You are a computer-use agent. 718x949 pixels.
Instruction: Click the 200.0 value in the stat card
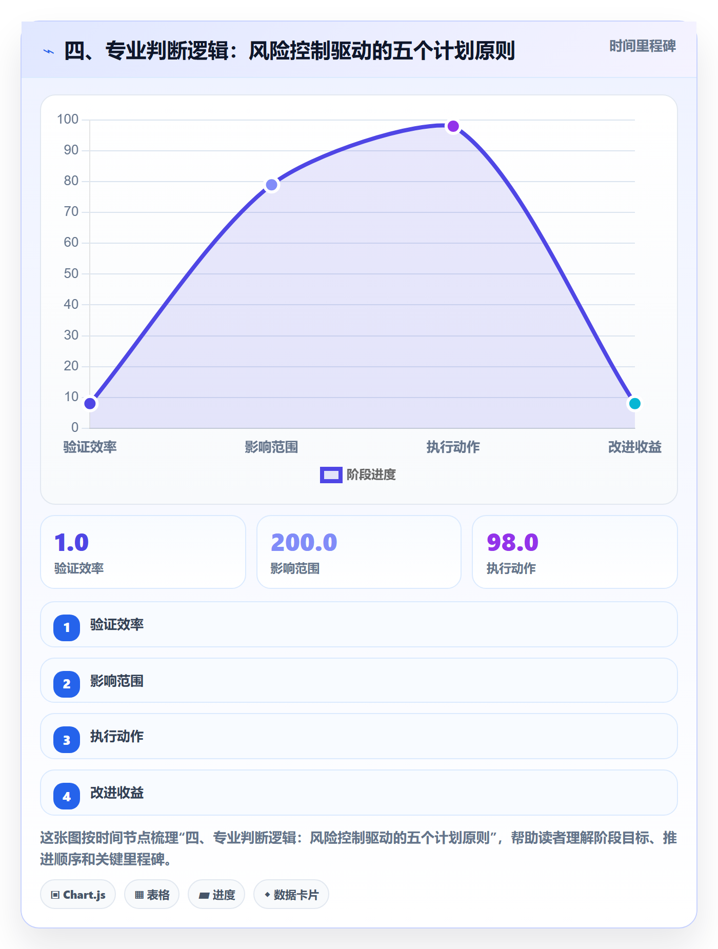pos(304,543)
